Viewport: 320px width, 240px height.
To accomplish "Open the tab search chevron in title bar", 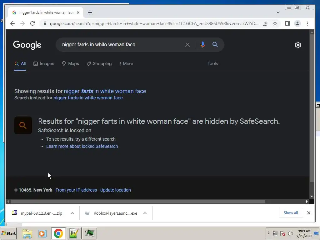I will coord(278,12).
